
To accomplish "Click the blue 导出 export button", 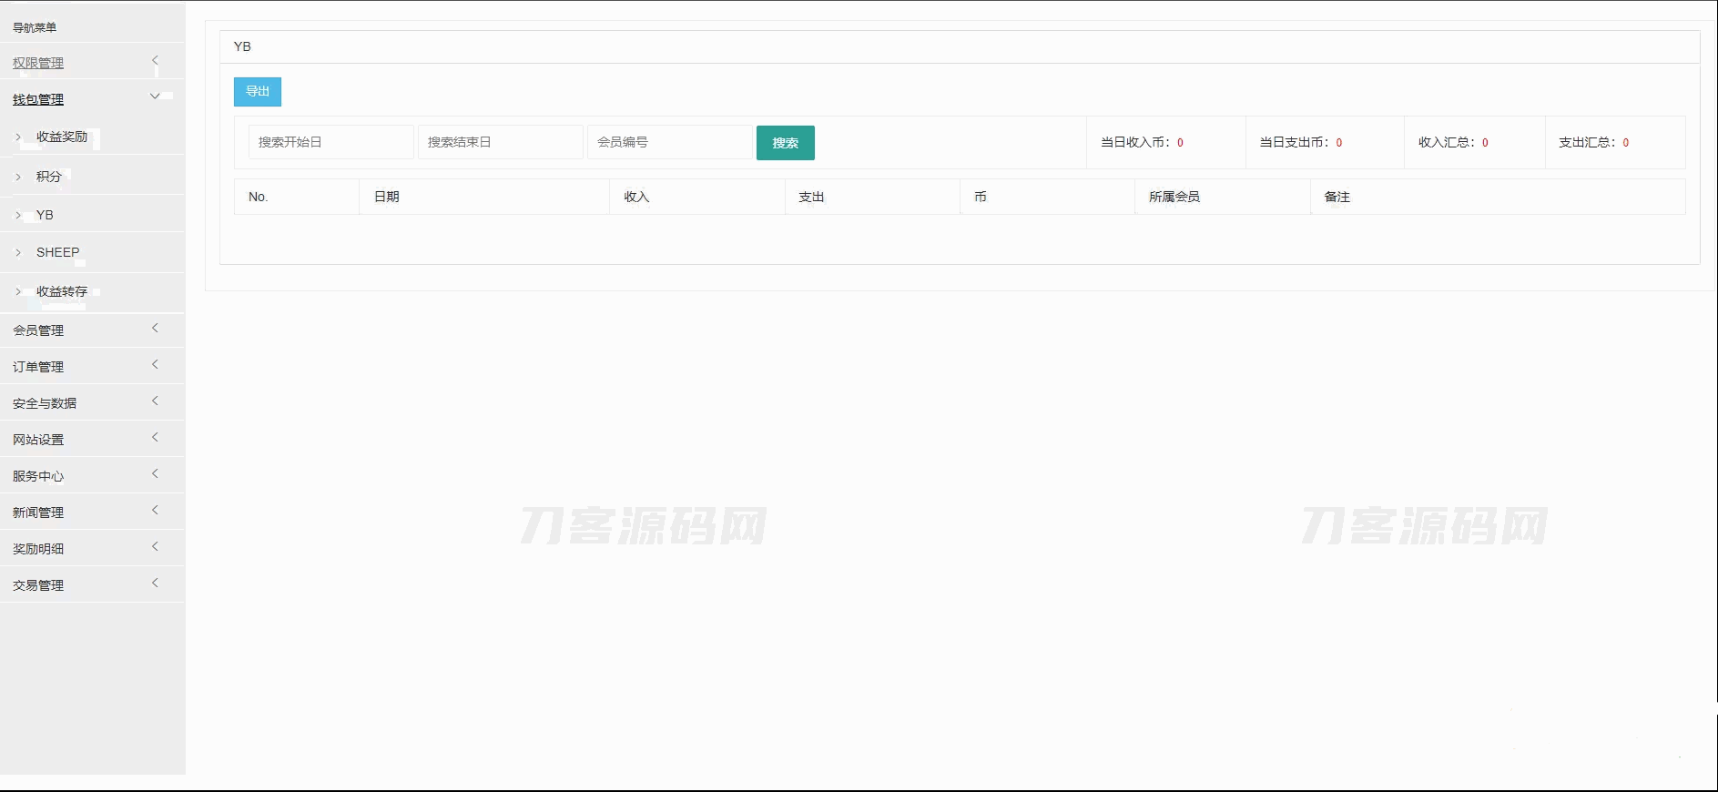I will click(258, 92).
